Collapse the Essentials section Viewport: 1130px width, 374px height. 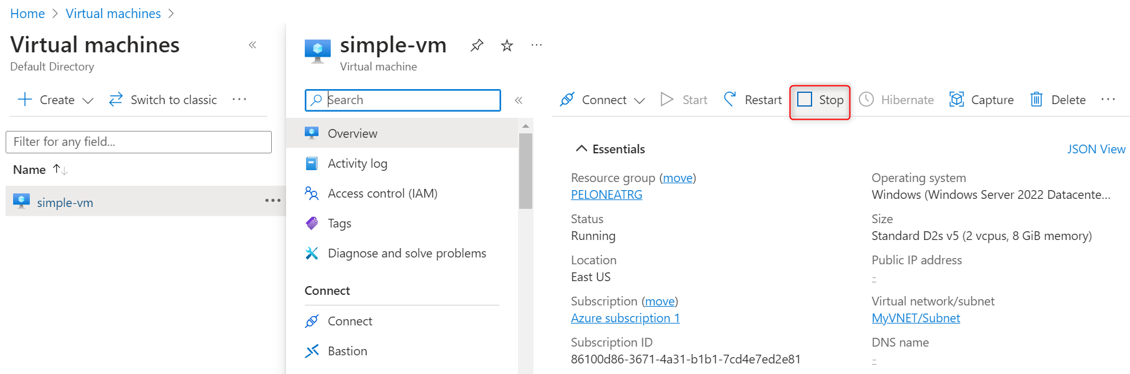point(581,148)
